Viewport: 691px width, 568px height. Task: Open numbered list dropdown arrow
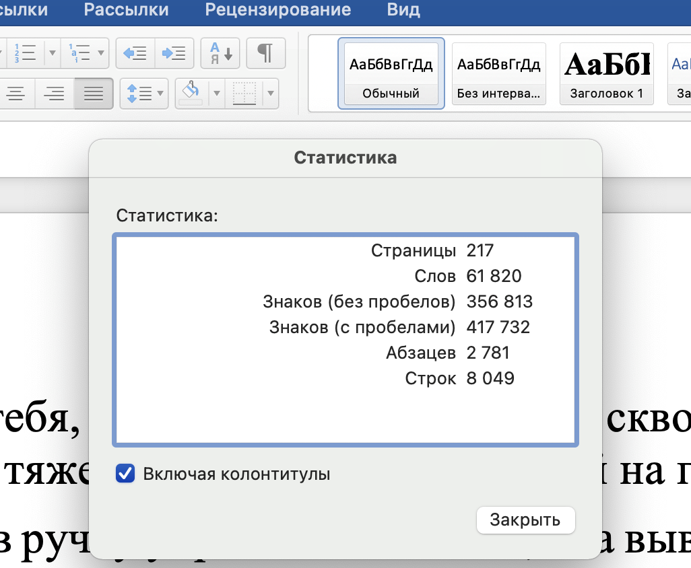click(51, 53)
